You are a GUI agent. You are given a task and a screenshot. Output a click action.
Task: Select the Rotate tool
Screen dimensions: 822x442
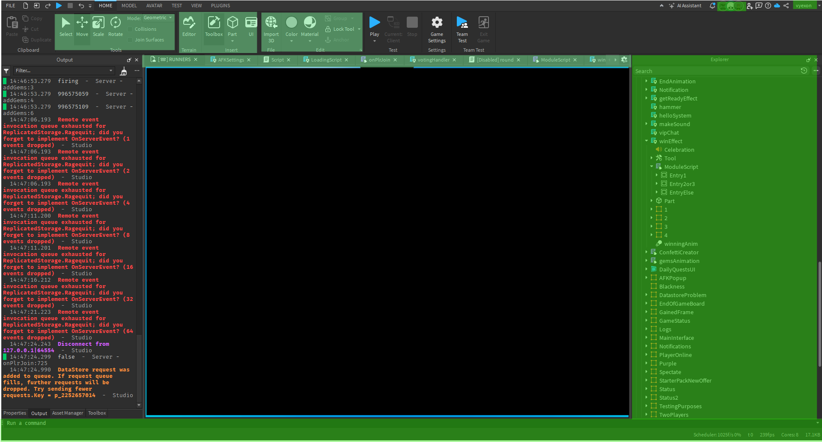click(x=115, y=27)
